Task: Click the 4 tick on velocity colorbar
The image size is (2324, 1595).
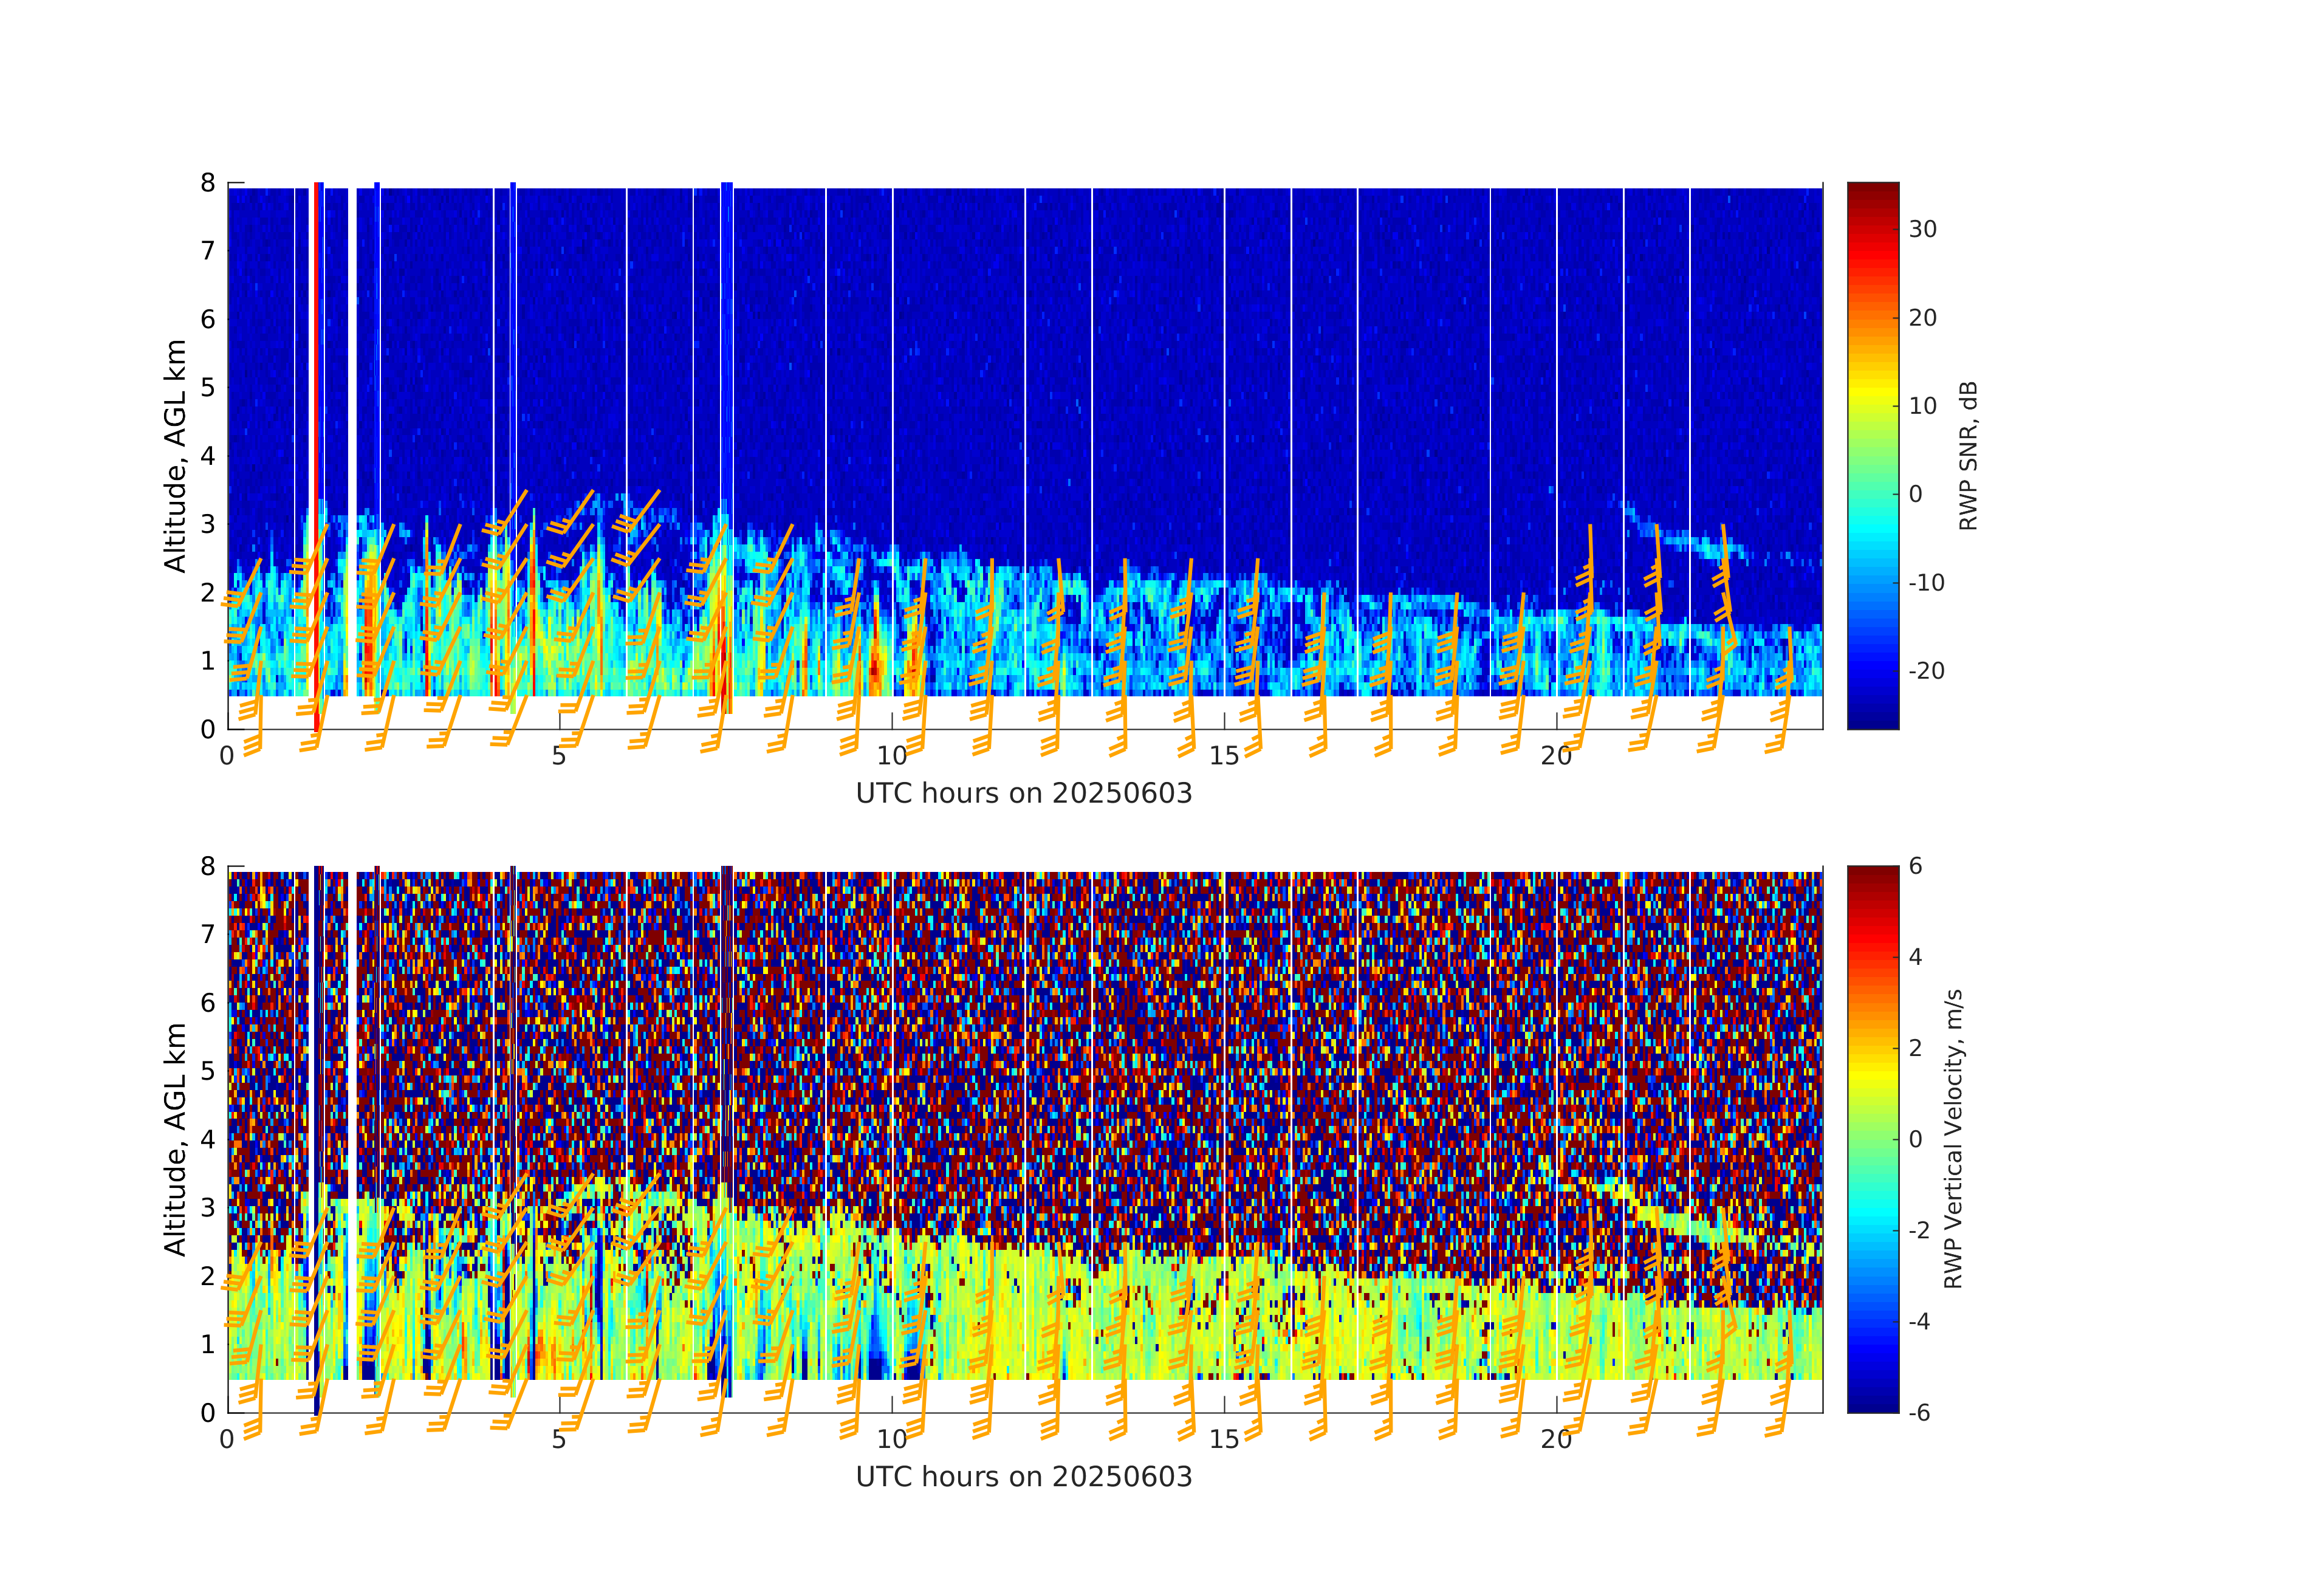Action: (x=1915, y=957)
